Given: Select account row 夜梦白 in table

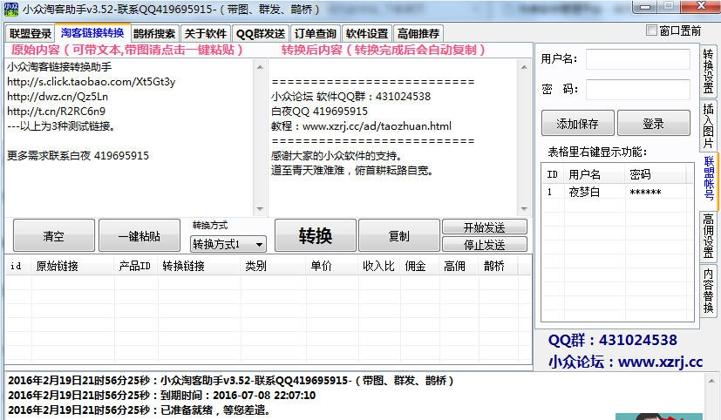Looking at the screenshot, I should (617, 192).
